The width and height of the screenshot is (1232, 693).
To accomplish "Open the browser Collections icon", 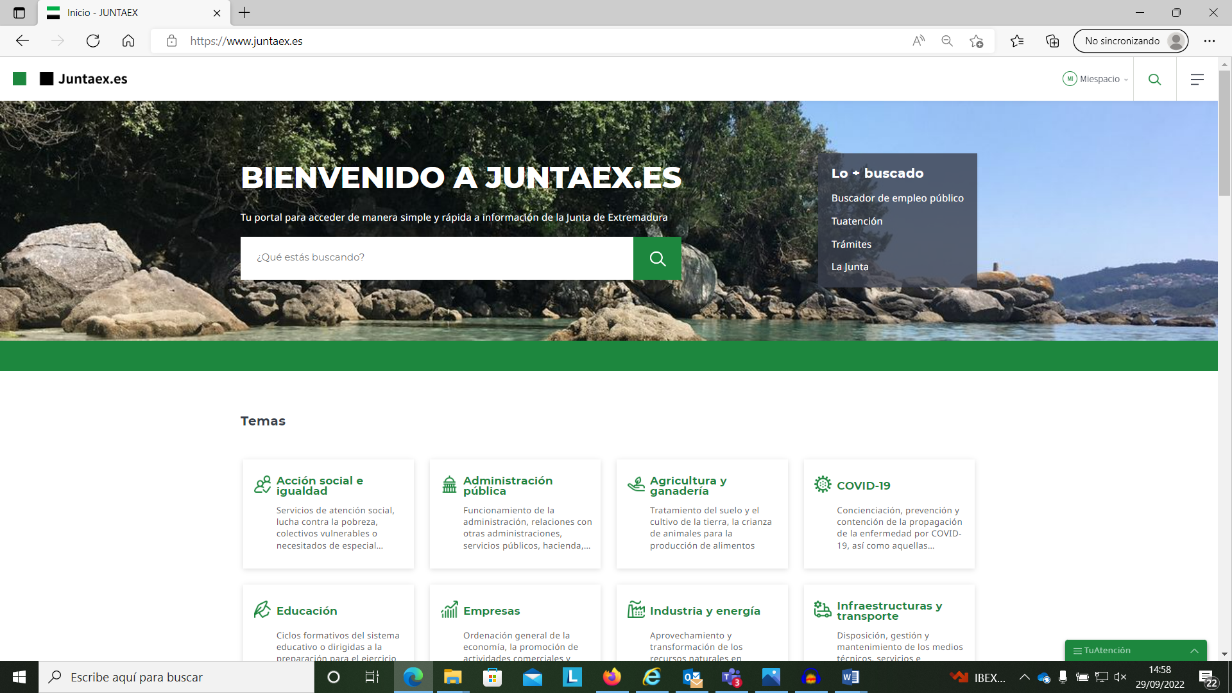I will 1052,41.
